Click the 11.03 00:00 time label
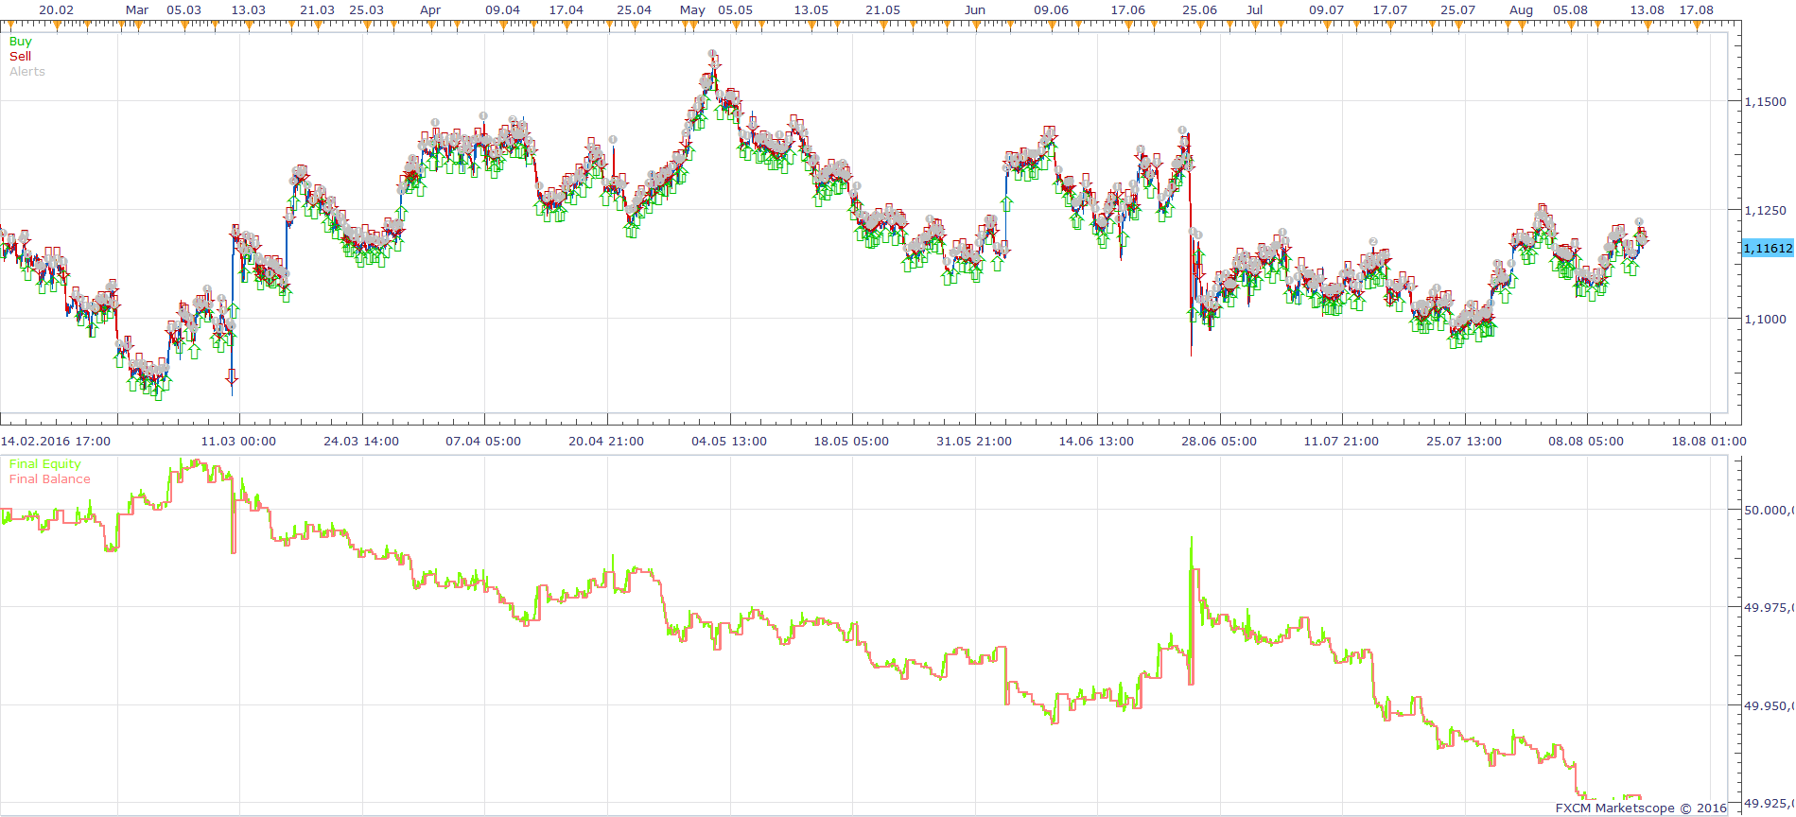1796x817 pixels. point(238,442)
